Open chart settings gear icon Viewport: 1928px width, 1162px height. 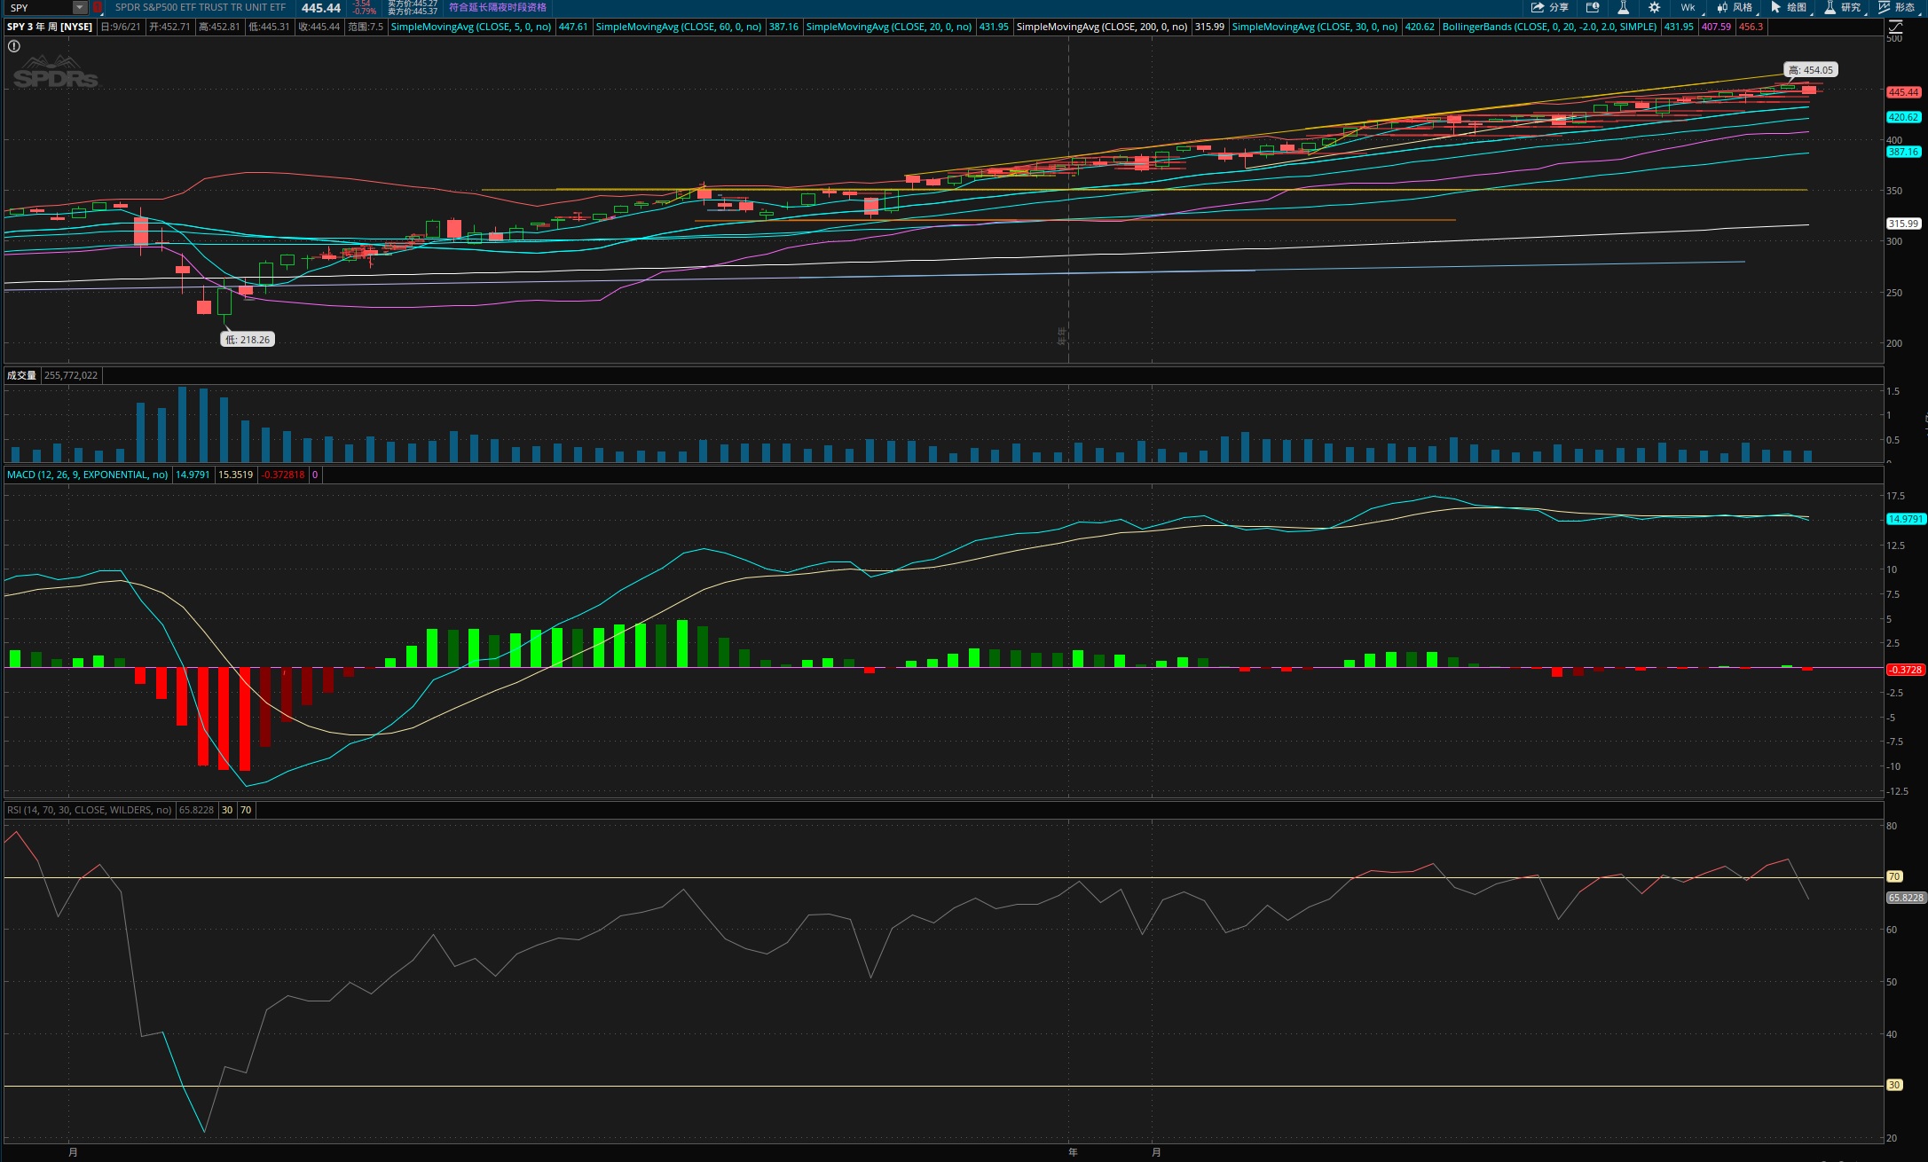point(1654,7)
